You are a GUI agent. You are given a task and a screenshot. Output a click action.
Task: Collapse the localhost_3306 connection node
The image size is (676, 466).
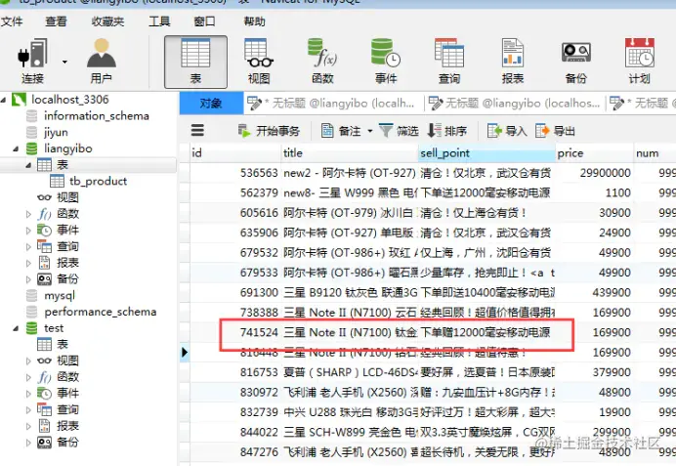[4, 100]
